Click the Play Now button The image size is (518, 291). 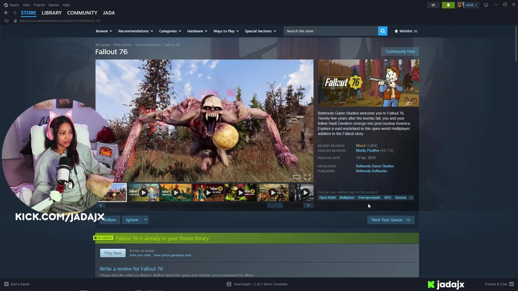click(113, 253)
